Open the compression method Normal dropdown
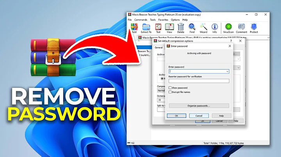Image resolution: width=281 pixels, height=157 pixels. click(x=161, y=91)
